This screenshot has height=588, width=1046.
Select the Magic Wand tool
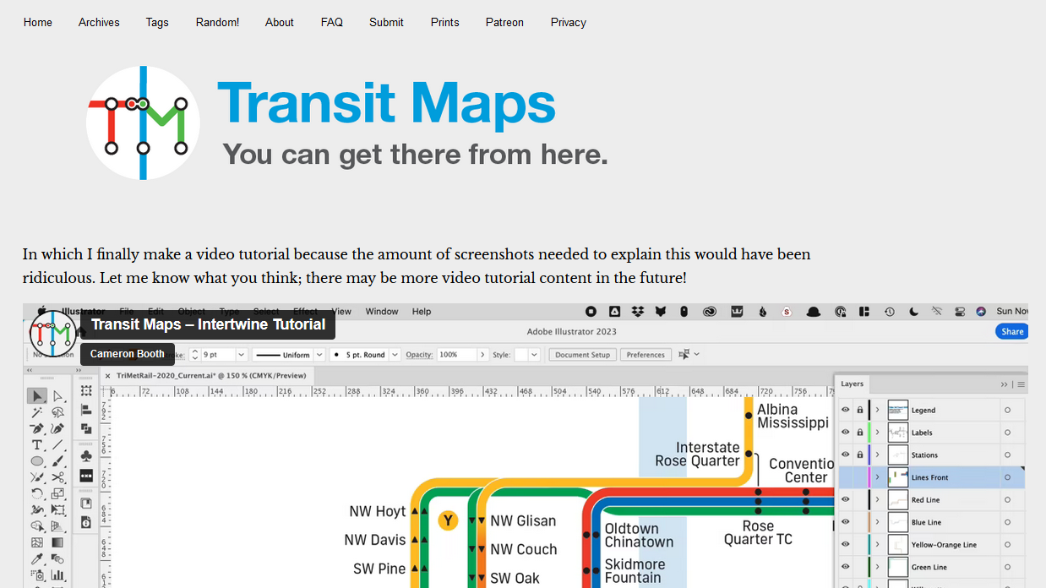pyautogui.click(x=37, y=412)
